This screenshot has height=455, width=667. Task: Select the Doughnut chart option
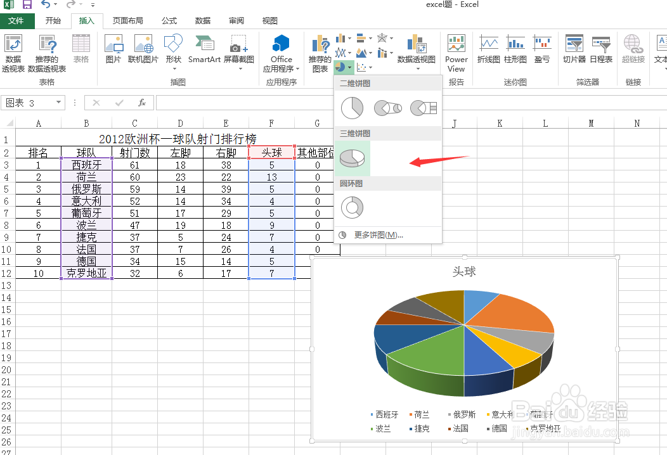(x=353, y=207)
